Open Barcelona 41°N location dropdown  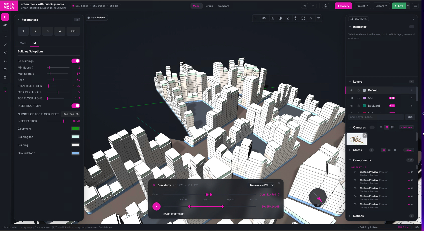261,185
